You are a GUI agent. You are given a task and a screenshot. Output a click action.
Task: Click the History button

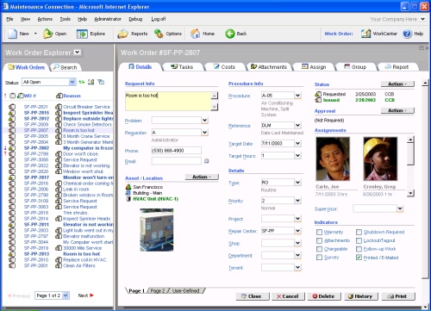[x=361, y=296]
